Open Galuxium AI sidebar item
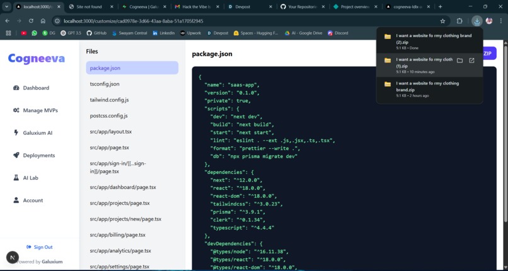 (x=33, y=133)
